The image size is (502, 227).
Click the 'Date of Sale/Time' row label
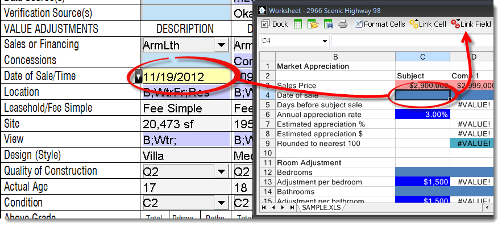click(40, 77)
